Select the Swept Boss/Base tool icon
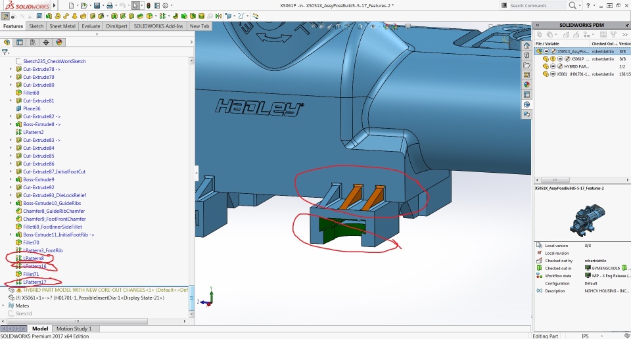Image resolution: width=631 pixels, height=339 pixels. click(x=66, y=16)
